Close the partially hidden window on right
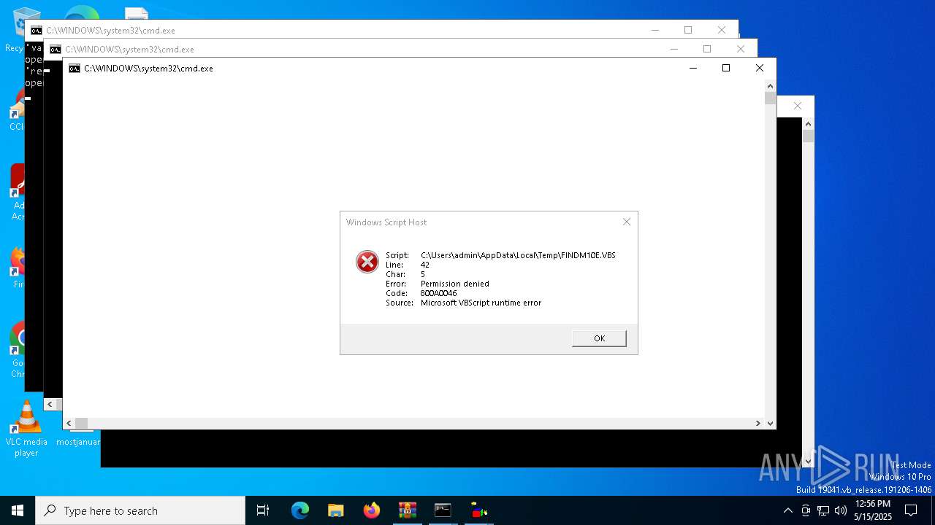This screenshot has width=935, height=525. 797,106
